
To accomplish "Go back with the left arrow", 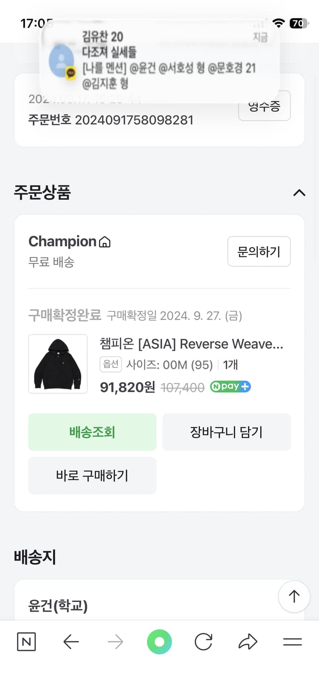I will (71, 642).
